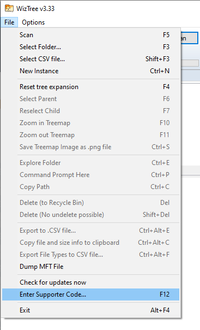Viewport: 200px width, 330px height.
Task: Select Copy Path menu item
Action: 90,187
